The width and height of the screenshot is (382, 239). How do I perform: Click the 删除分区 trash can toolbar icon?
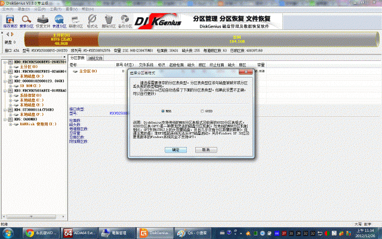tap(109, 22)
